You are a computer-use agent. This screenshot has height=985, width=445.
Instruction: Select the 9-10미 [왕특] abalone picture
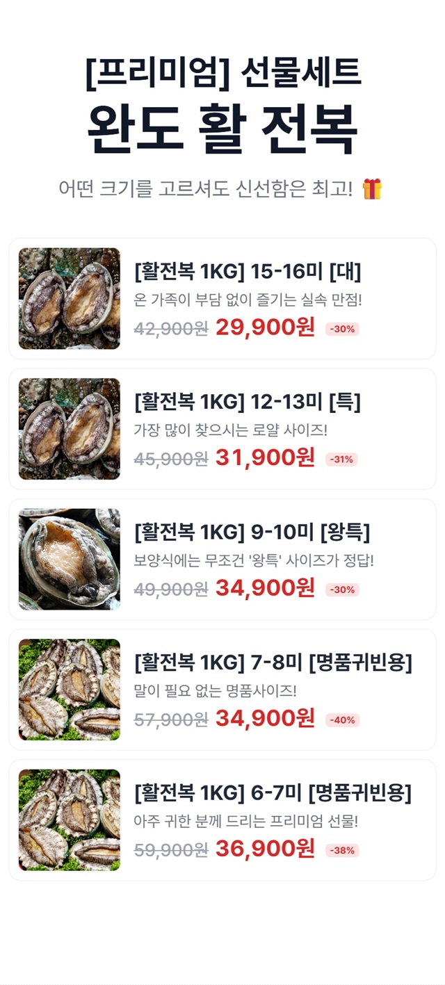tap(70, 559)
